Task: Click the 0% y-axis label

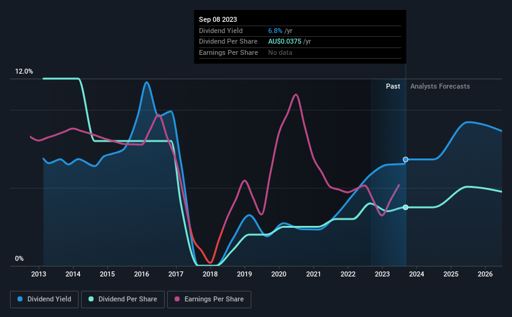Action: point(19,258)
